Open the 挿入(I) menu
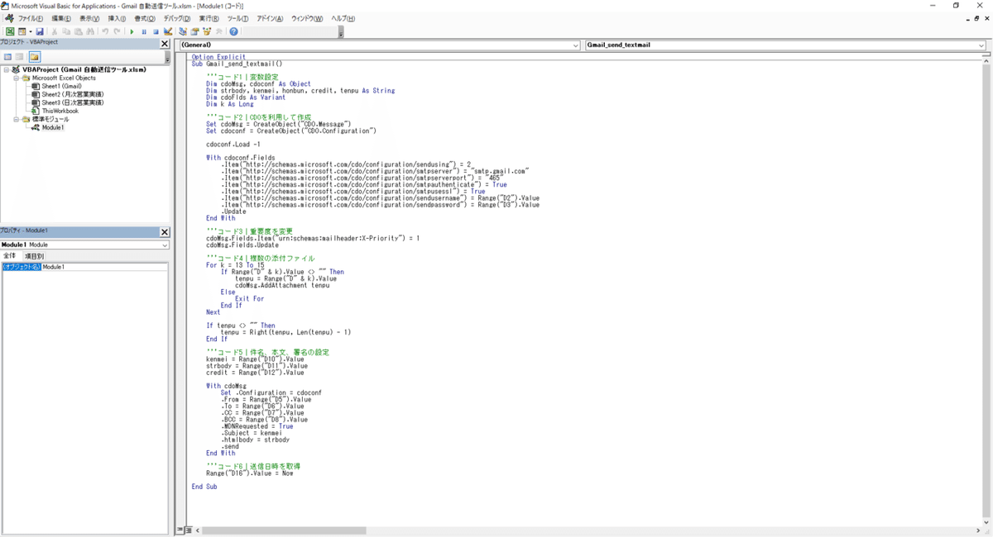The image size is (993, 537). [x=118, y=18]
